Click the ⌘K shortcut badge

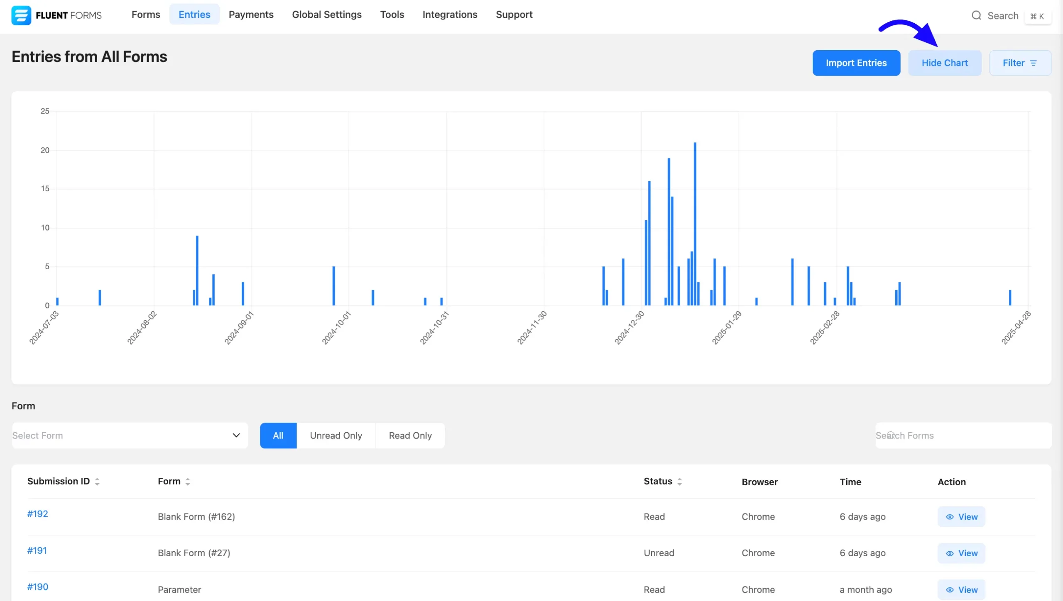1037,16
